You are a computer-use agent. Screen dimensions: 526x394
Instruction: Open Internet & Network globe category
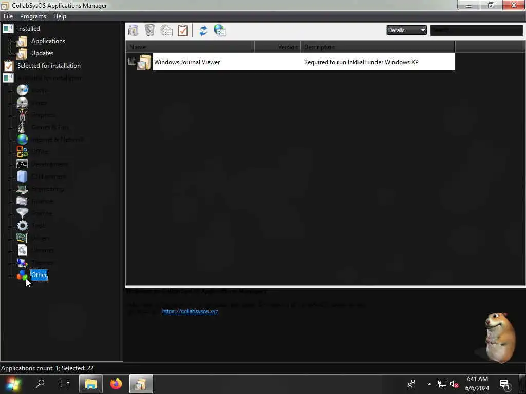pos(23,140)
